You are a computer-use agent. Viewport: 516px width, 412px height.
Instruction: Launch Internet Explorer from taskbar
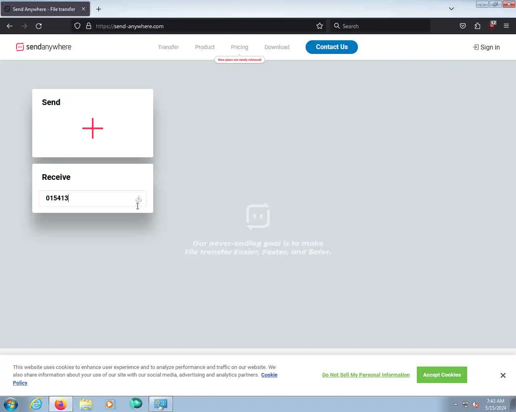(x=36, y=404)
